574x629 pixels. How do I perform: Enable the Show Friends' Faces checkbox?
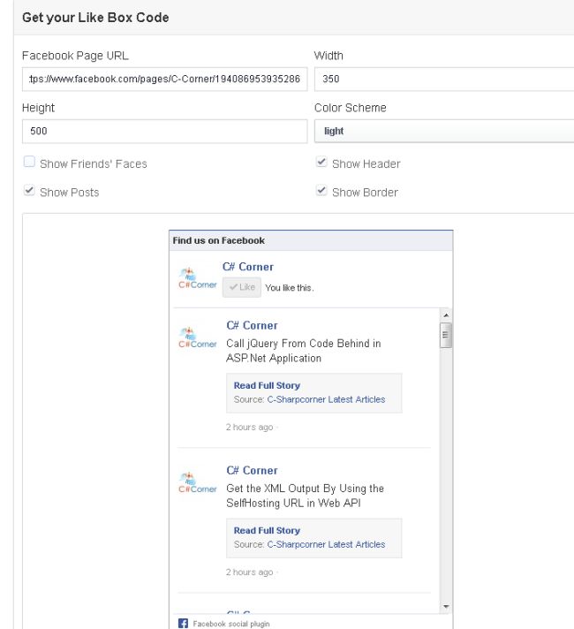pos(29,162)
